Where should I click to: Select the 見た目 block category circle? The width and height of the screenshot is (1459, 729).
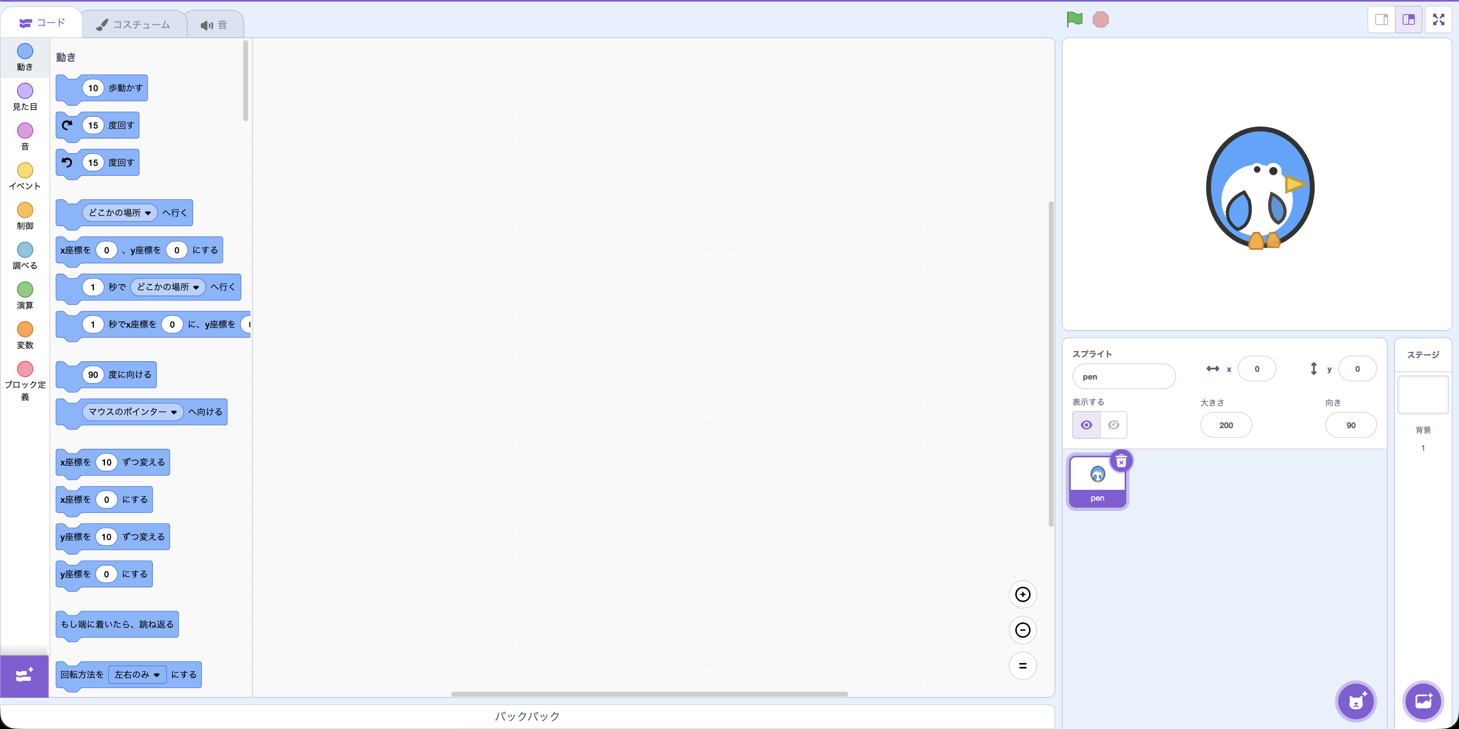coord(25,91)
